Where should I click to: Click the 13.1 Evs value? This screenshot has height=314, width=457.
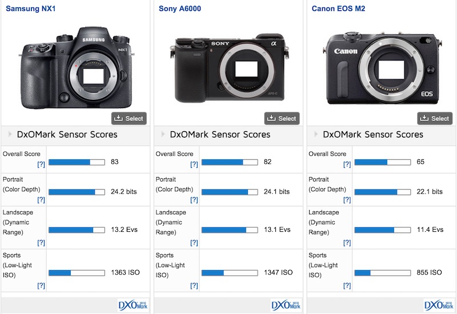tap(277, 230)
